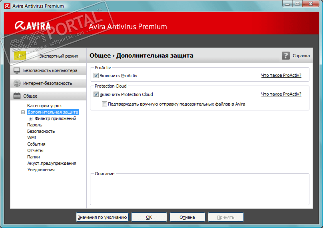Collapse the Дополнительная защита tree node
Screen dimensions: 323x228
23,112
